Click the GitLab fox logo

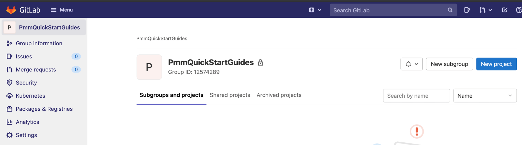tap(11, 10)
